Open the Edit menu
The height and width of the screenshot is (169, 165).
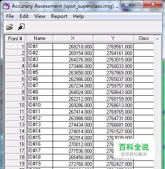tap(24, 16)
